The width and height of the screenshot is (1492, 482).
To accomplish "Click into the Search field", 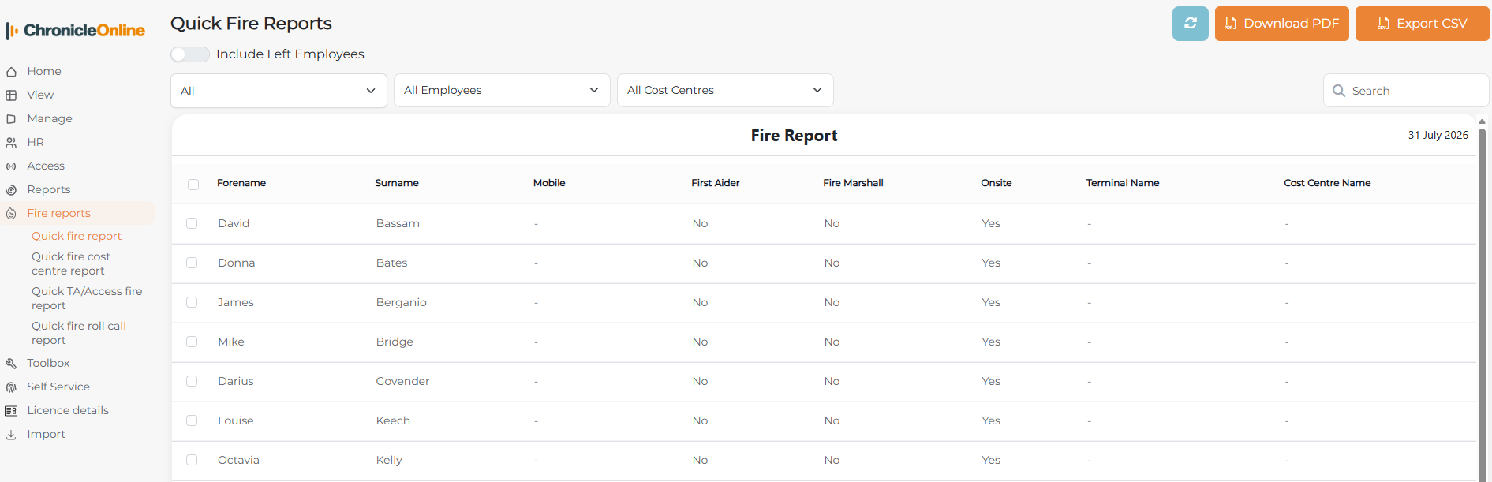I will (1406, 91).
